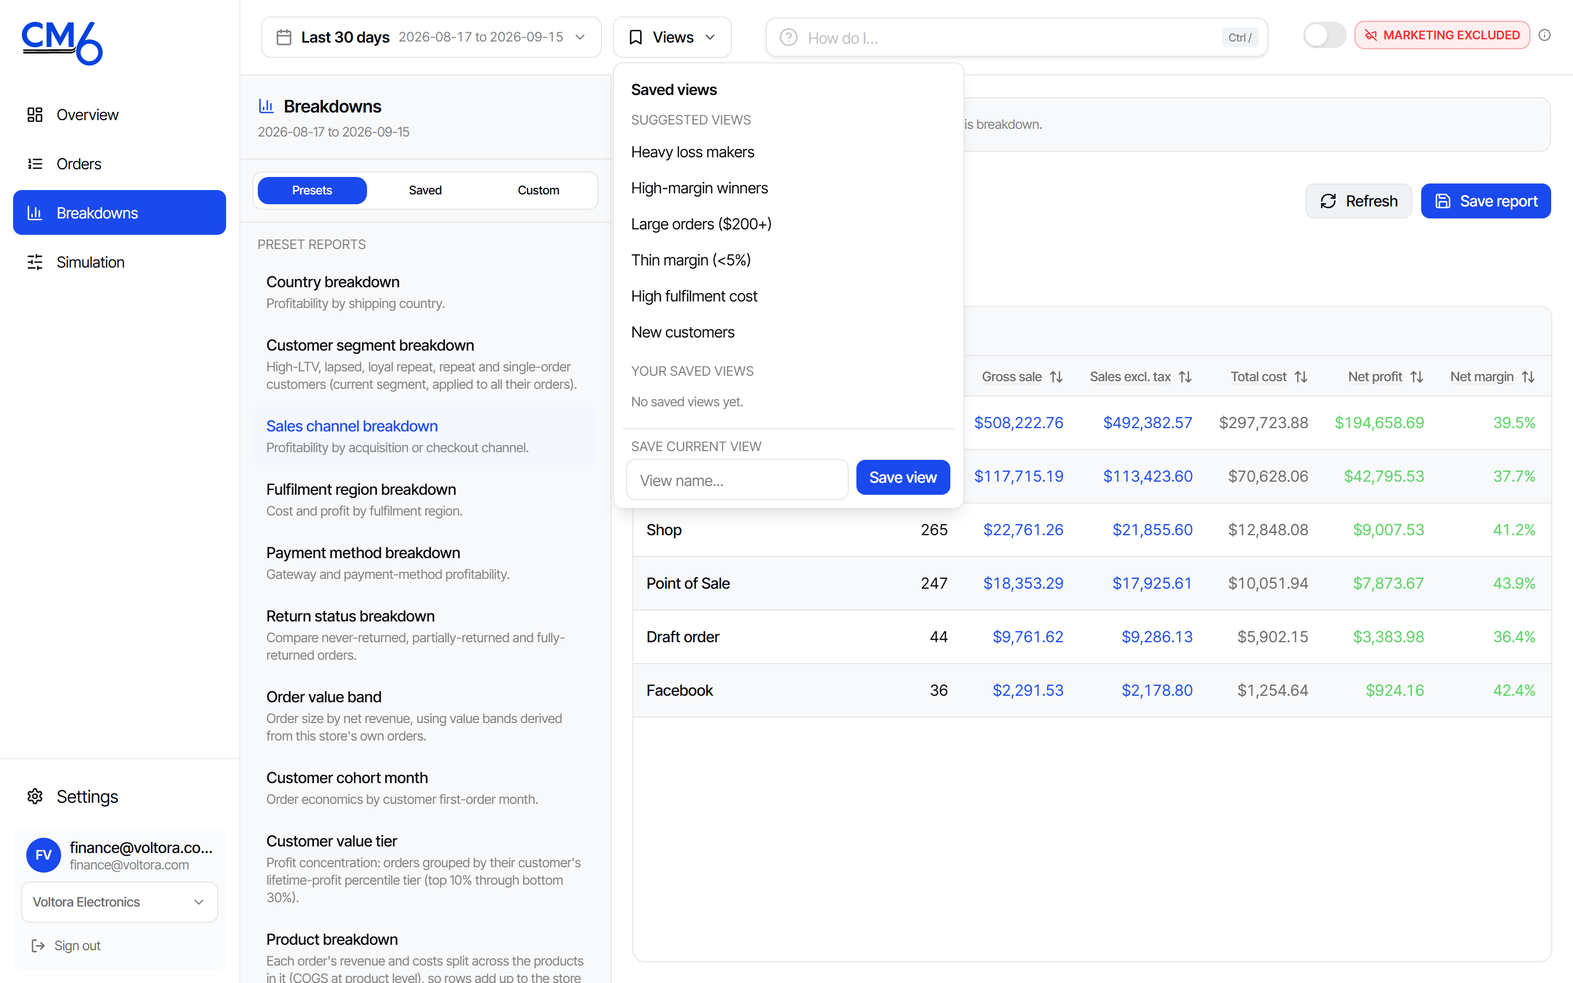Click the calendar icon in date picker
The width and height of the screenshot is (1573, 983).
tap(284, 37)
